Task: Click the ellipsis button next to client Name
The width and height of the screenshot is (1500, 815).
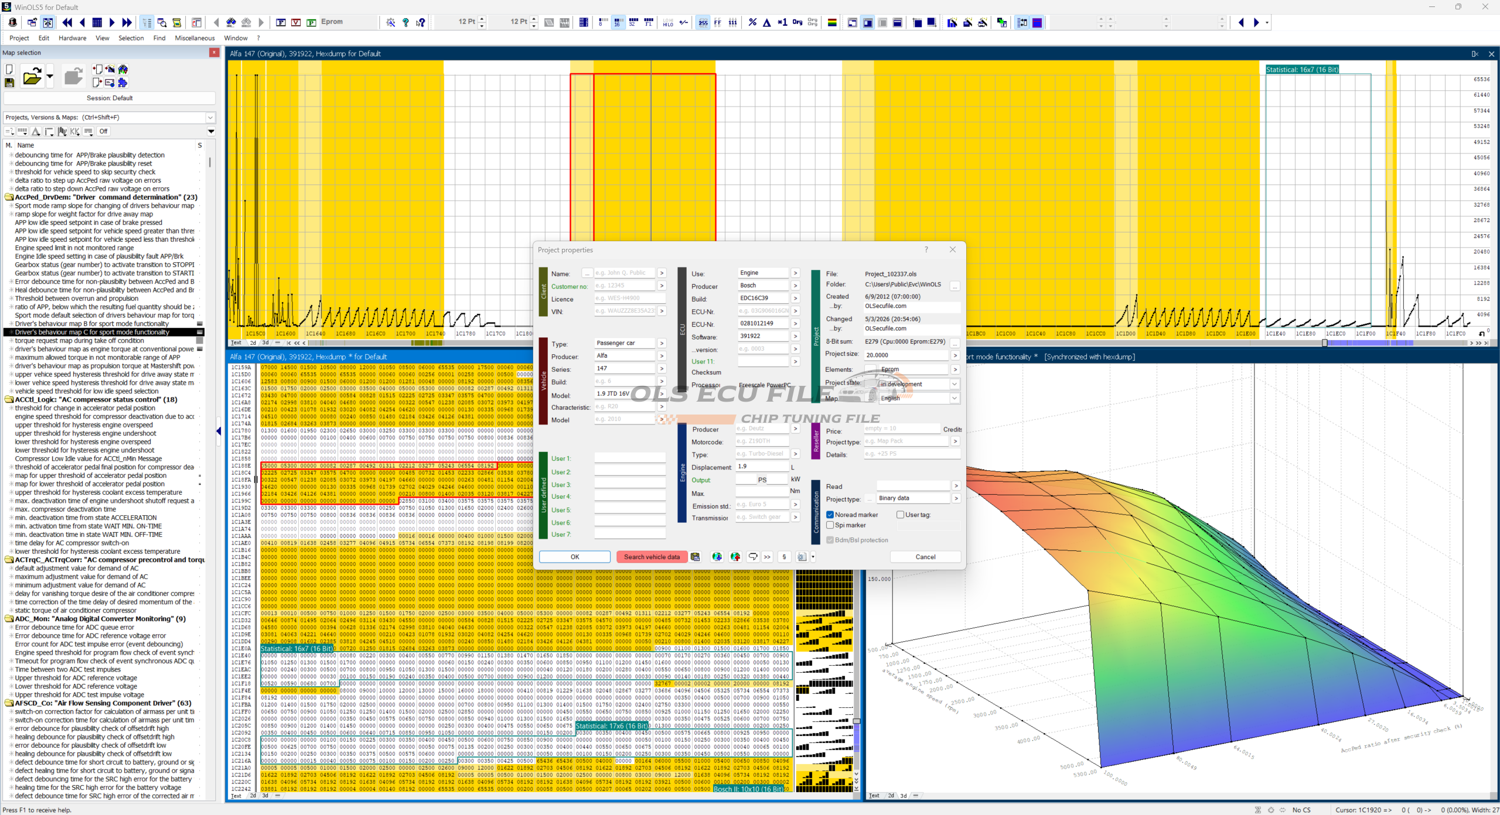Action: pyautogui.click(x=587, y=273)
